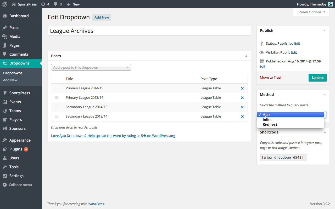
Task: Open the Howdy, ThemeBoy account menu
Action: tap(315, 4)
